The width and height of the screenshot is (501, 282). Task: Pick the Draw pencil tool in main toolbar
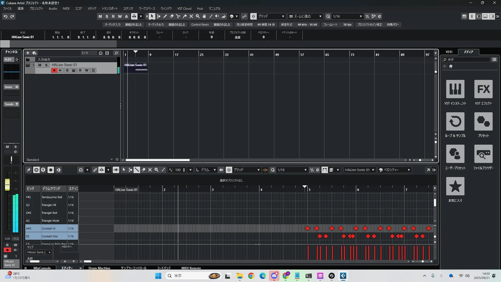[165, 16]
